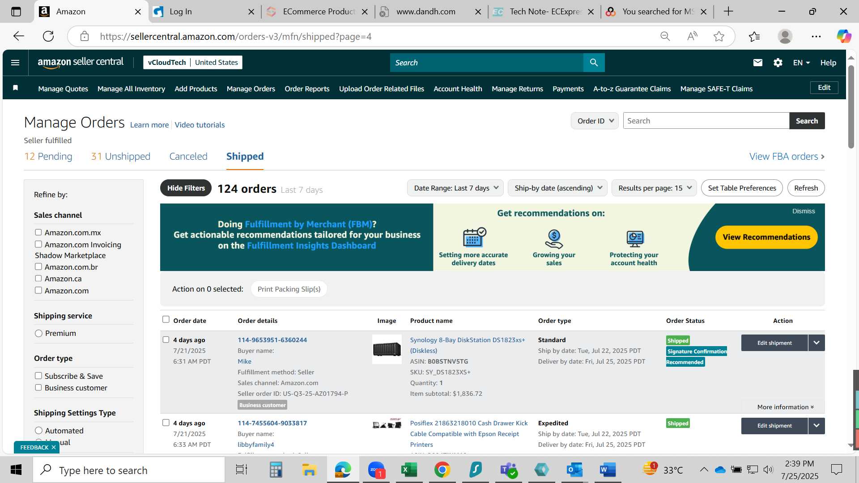Open Google Chrome from the taskbar
The height and width of the screenshot is (483, 859).
(x=442, y=470)
